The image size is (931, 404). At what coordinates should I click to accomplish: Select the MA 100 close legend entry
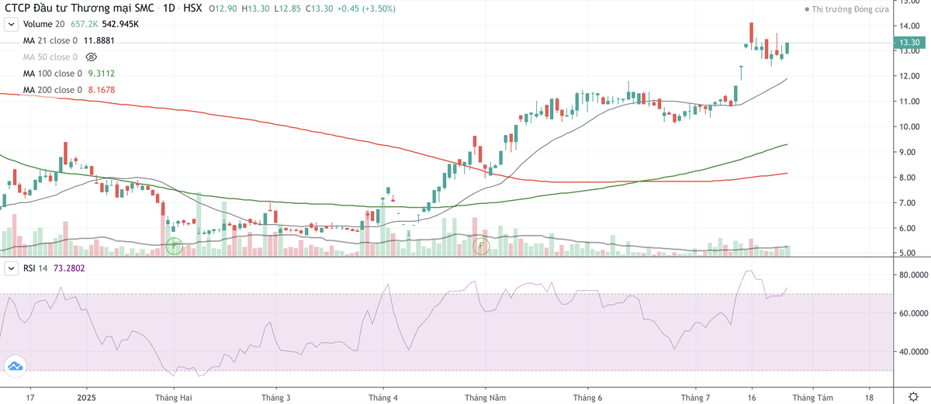[x=53, y=74]
